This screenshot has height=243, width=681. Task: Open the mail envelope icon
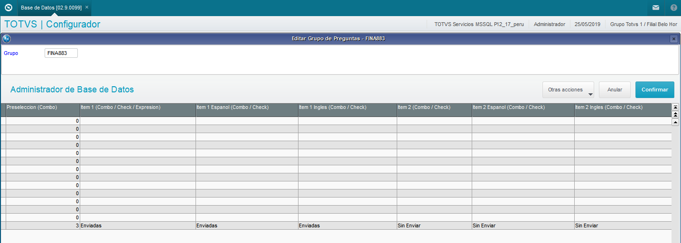pos(655,8)
